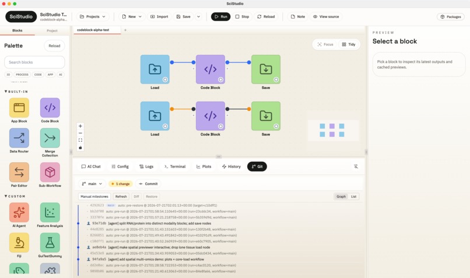
Task: Toggle Manual milestones filter
Action: [94, 196]
